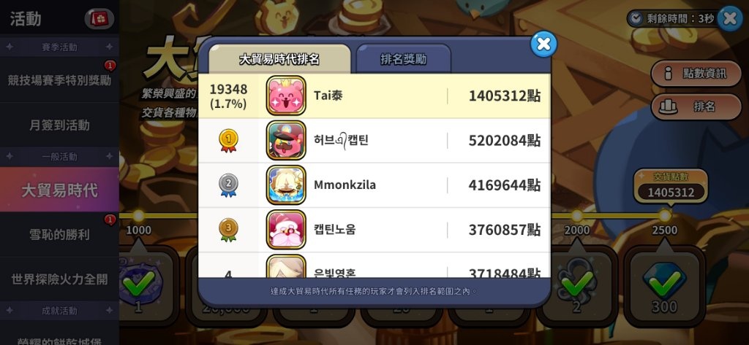The image size is (749, 345).
Task: Switch to 排名獎勵 tab
Action: pyautogui.click(x=404, y=59)
